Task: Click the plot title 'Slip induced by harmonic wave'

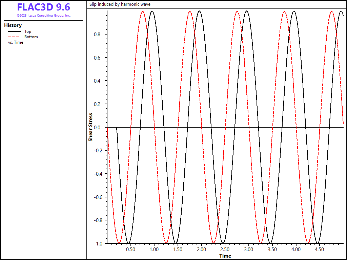Action: [x=120, y=4]
